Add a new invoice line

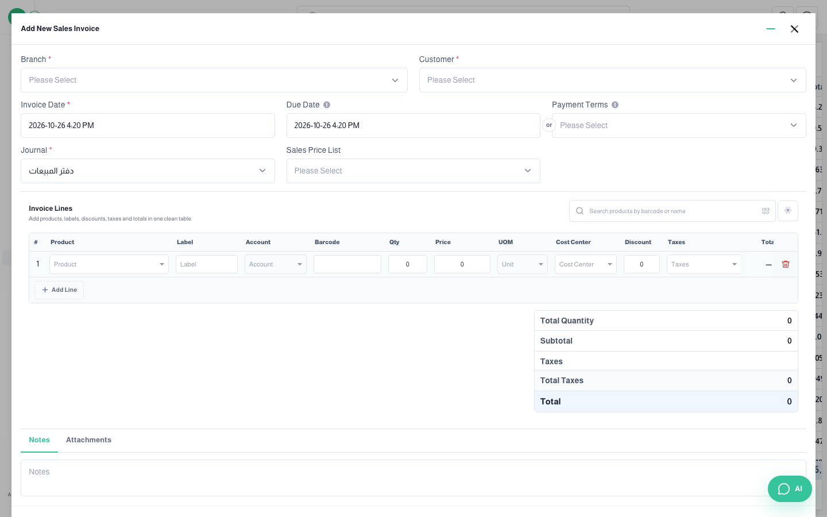(59, 290)
